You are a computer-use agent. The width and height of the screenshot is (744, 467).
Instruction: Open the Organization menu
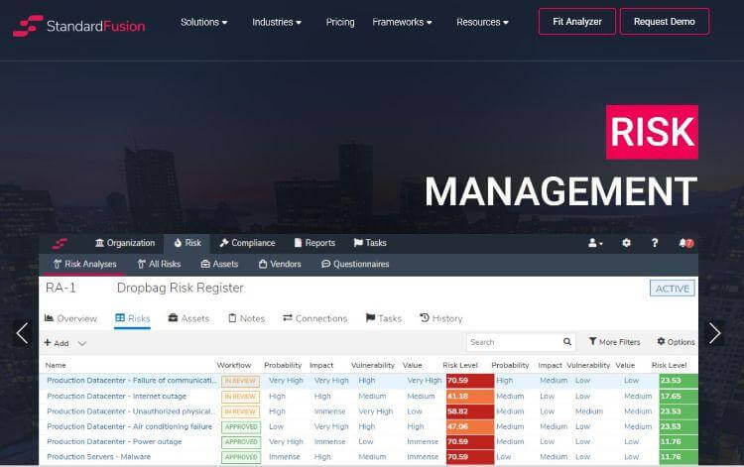tap(125, 243)
